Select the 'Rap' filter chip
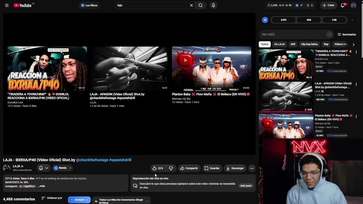Viewport: 363px width, 204px height. (x=326, y=44)
